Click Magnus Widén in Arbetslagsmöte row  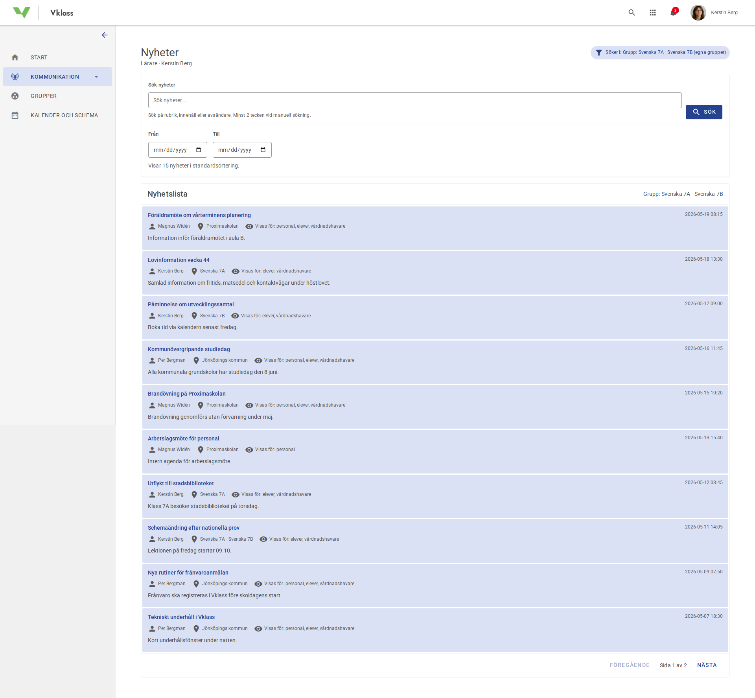(174, 449)
